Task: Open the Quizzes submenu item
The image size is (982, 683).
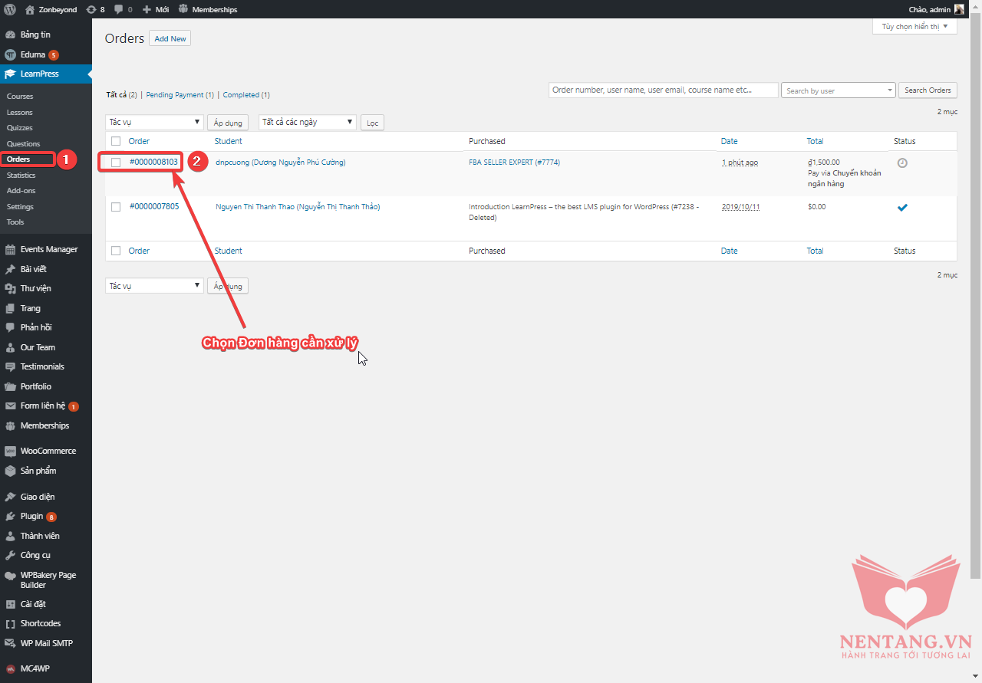Action: click(x=20, y=128)
